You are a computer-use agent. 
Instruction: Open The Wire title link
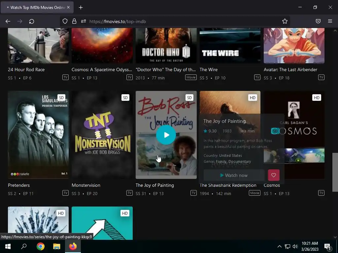(209, 70)
